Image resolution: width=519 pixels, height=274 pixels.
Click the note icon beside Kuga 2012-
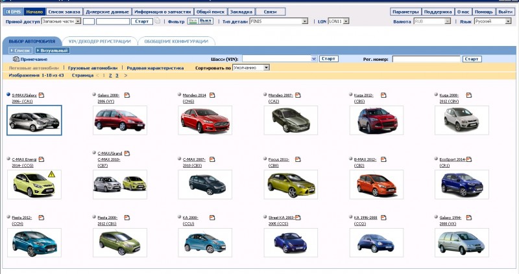tap(384, 95)
